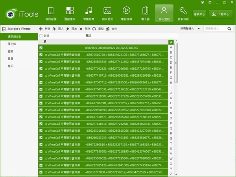The width and height of the screenshot is (236, 177).
Task: Toggle the select-all checkbox in header
Action: 41,36
